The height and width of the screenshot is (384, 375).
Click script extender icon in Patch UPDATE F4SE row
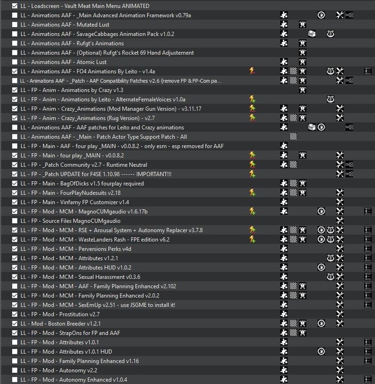(x=349, y=174)
